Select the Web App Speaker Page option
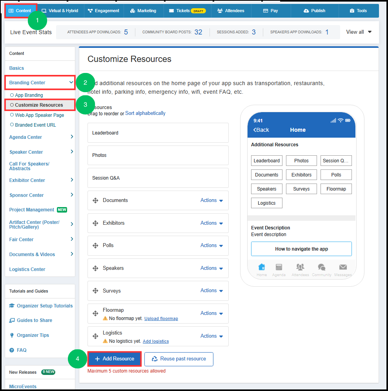 click(x=37, y=115)
